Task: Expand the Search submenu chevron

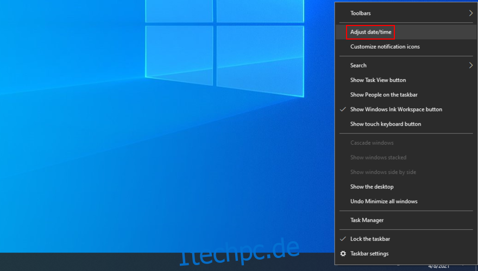Action: [471, 66]
